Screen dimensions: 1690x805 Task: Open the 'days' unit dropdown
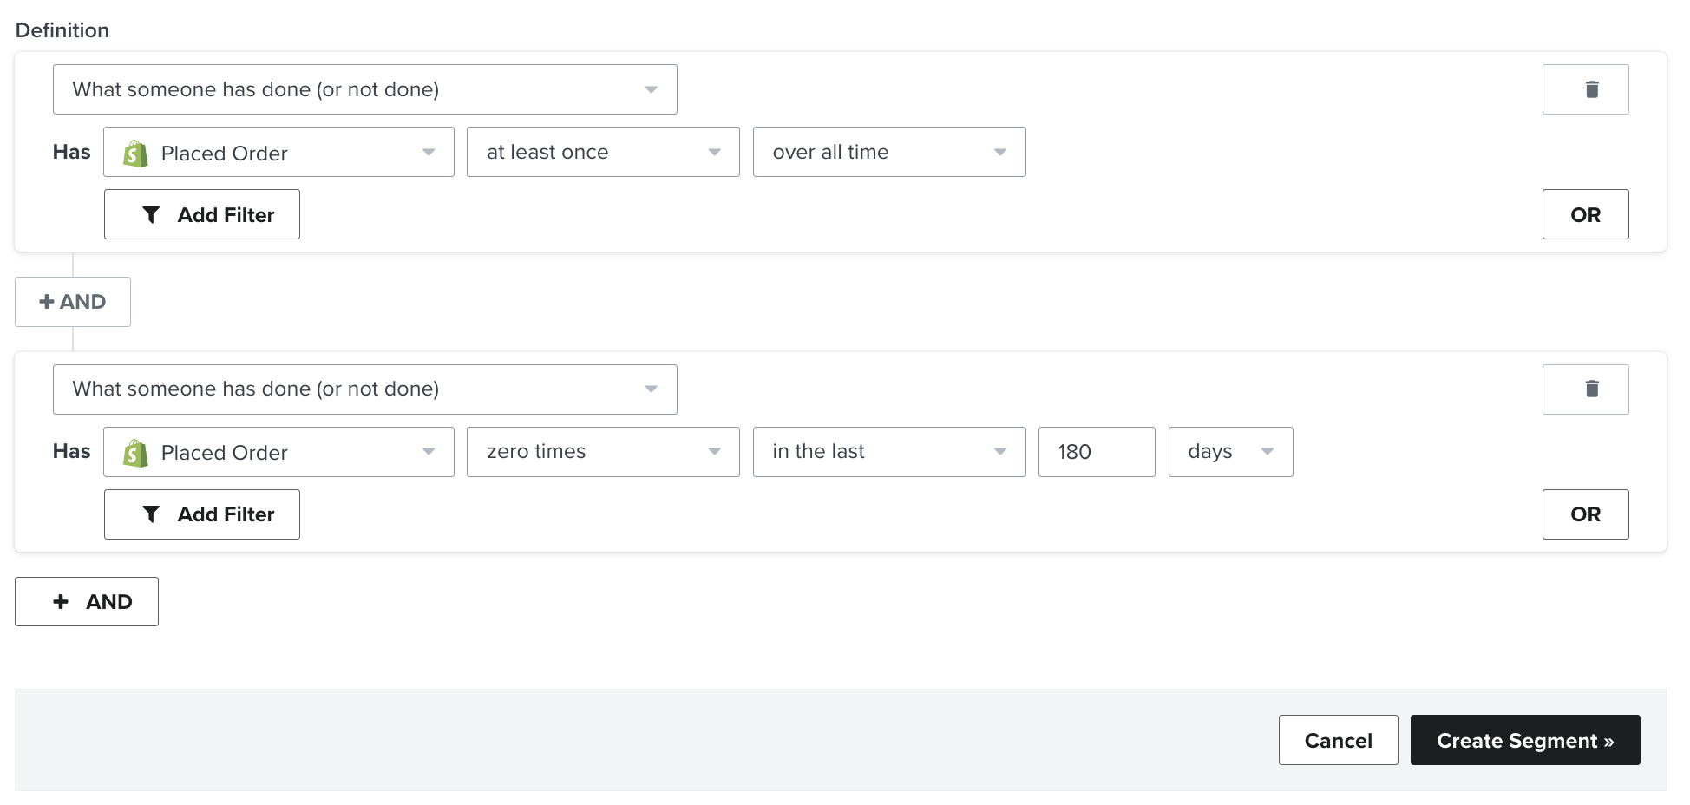(1229, 452)
